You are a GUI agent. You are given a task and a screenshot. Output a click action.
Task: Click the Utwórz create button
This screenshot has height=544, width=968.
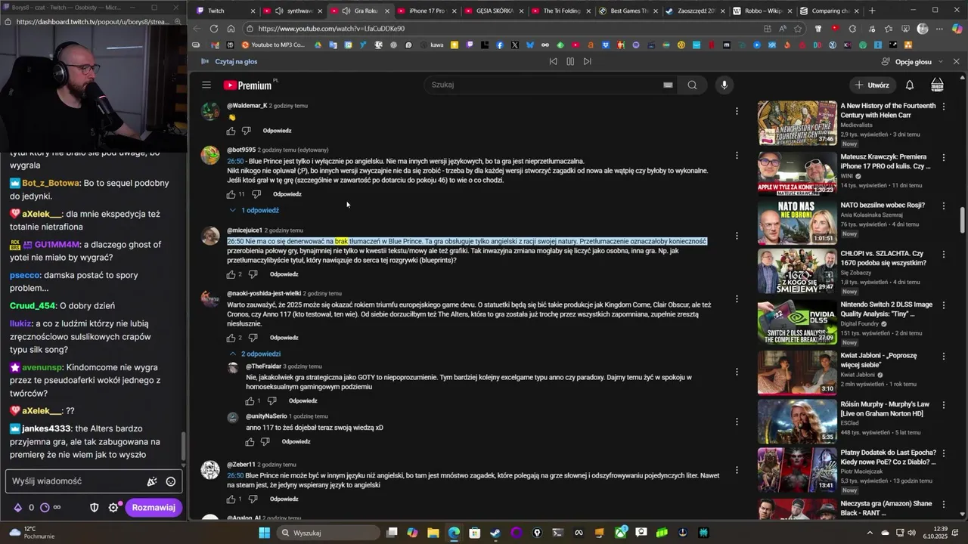pos(872,85)
